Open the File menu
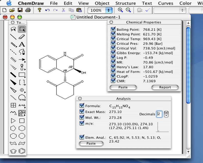The image size is (203, 163). [x=54, y=3]
